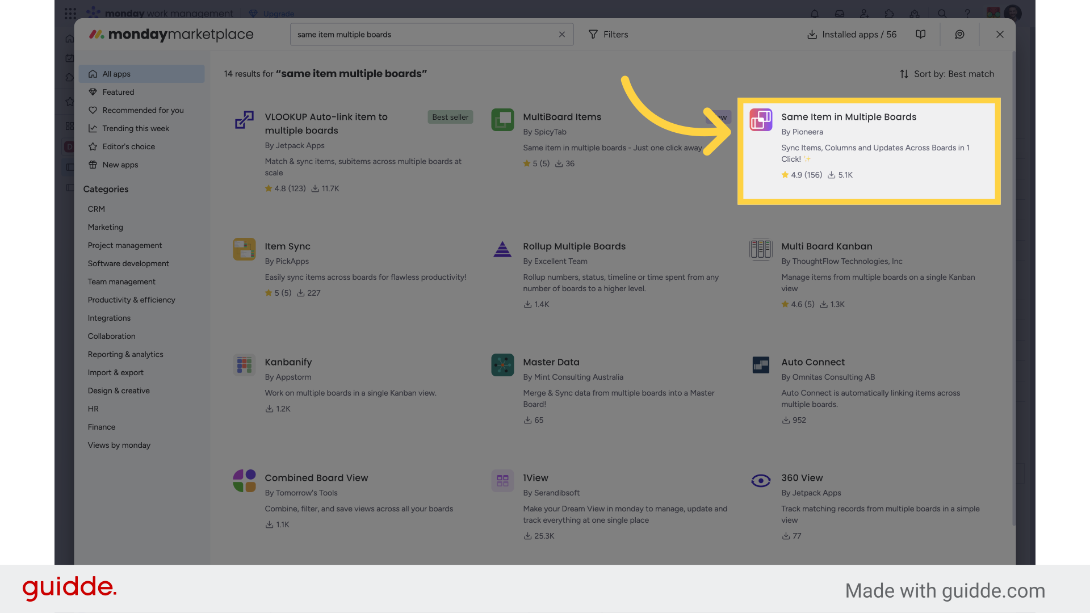Open Same Item in Multiple Boards title
Image resolution: width=1090 pixels, height=613 pixels.
click(x=849, y=117)
